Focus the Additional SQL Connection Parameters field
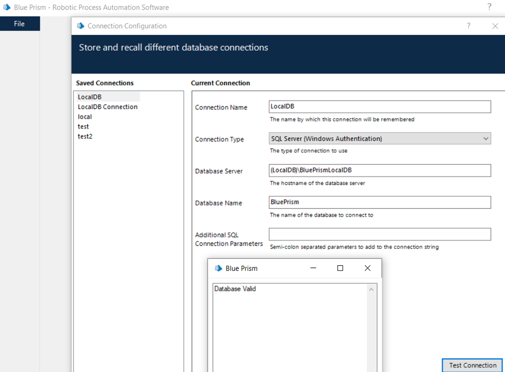The image size is (505, 372). pyautogui.click(x=380, y=234)
